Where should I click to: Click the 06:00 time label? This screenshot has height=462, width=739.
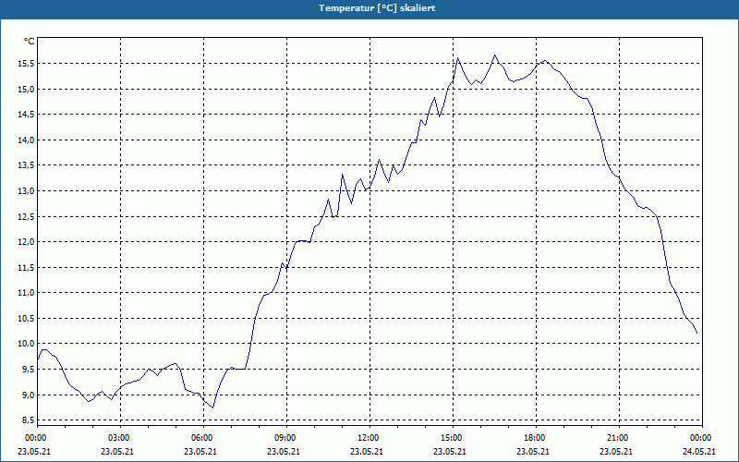click(203, 438)
